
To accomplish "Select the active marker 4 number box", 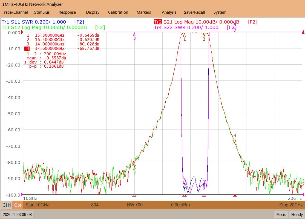I will [27, 48].
